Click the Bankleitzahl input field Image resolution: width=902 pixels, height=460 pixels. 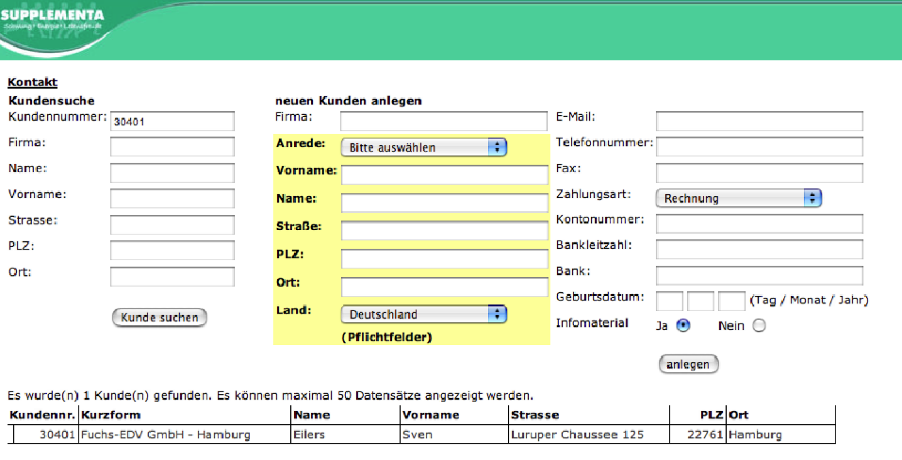[x=759, y=249]
